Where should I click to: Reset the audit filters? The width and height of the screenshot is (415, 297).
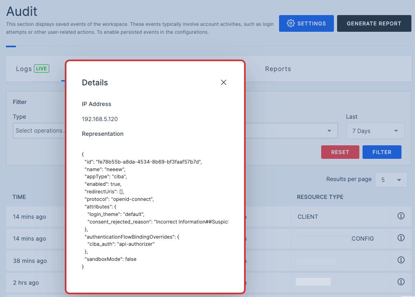click(x=340, y=152)
